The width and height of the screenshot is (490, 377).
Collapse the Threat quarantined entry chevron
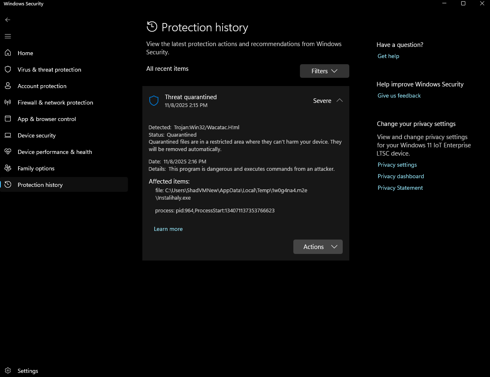coord(339,100)
